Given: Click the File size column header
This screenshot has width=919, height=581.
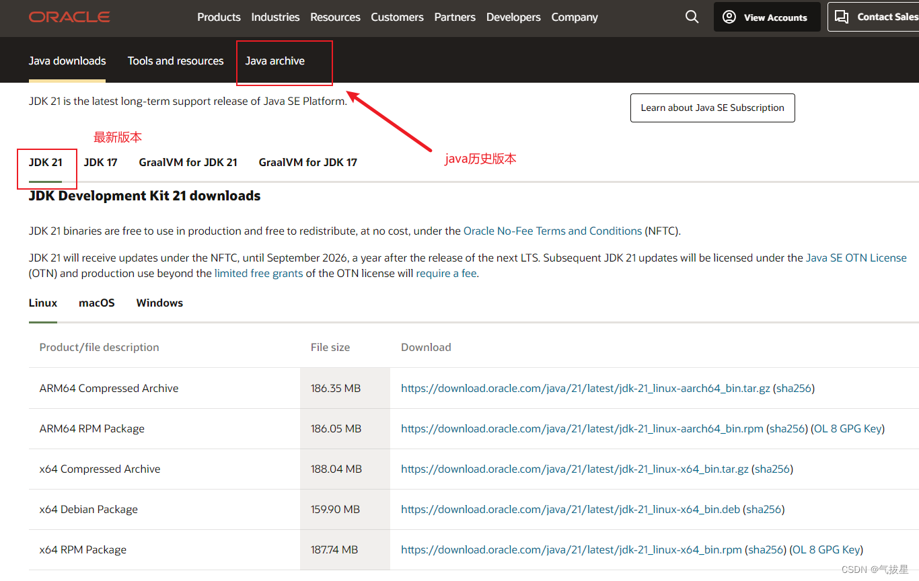Looking at the screenshot, I should pos(330,347).
